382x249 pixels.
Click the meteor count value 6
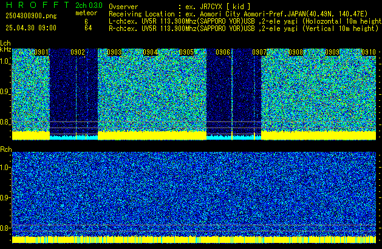point(86,22)
